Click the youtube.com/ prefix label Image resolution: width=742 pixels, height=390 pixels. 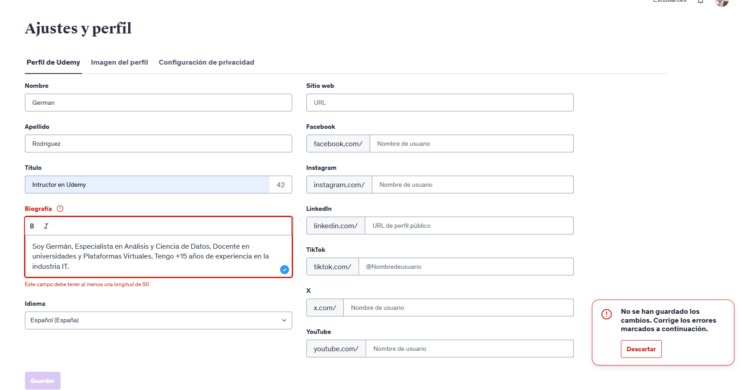[336, 349]
